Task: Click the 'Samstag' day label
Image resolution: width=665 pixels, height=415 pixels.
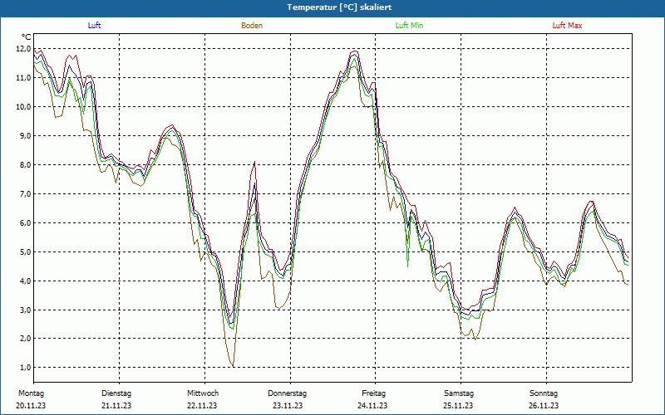Action: tap(459, 393)
